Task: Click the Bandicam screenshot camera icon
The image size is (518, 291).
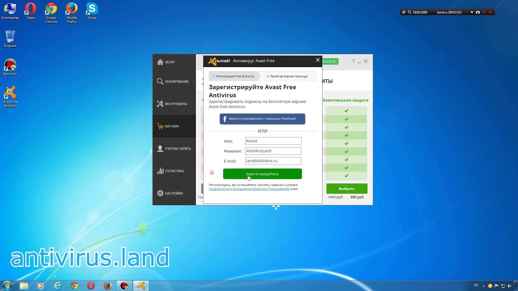Action: [x=478, y=12]
